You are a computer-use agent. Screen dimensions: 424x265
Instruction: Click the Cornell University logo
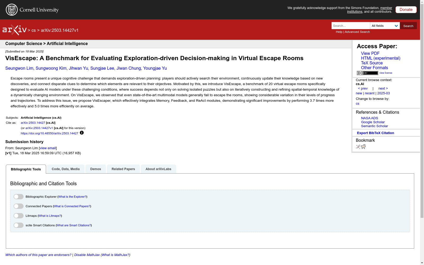32,10
